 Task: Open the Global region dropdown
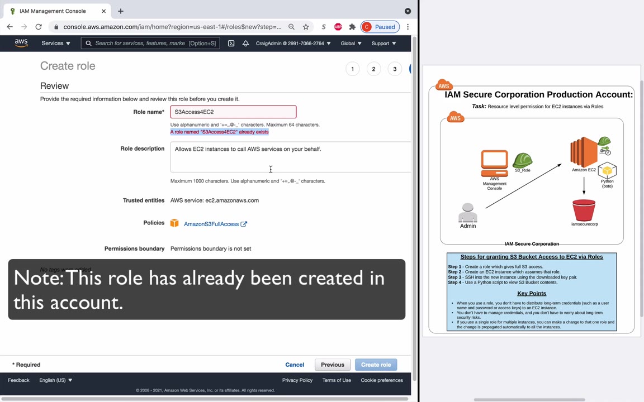click(351, 43)
